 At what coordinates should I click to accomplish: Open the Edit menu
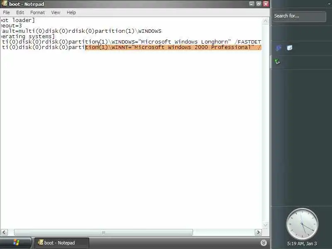20,12
